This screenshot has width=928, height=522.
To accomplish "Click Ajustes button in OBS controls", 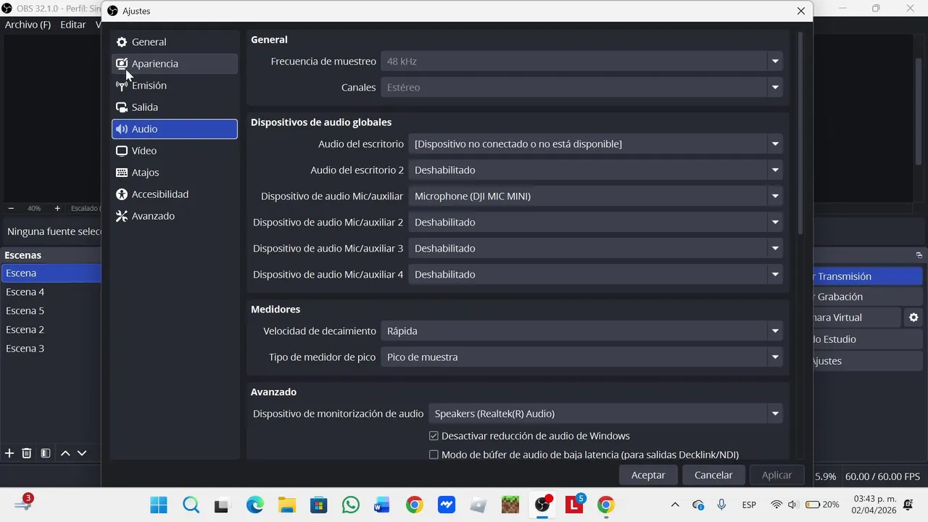I will (x=868, y=361).
